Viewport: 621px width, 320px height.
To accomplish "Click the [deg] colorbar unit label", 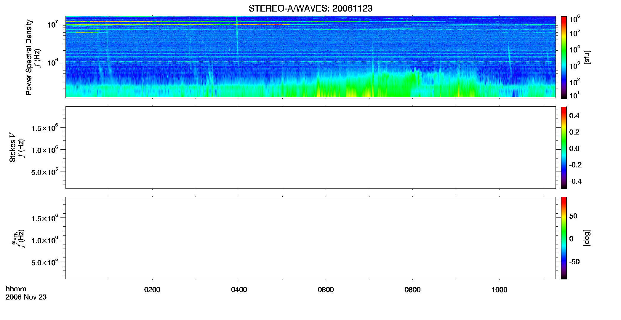I will click(x=587, y=238).
